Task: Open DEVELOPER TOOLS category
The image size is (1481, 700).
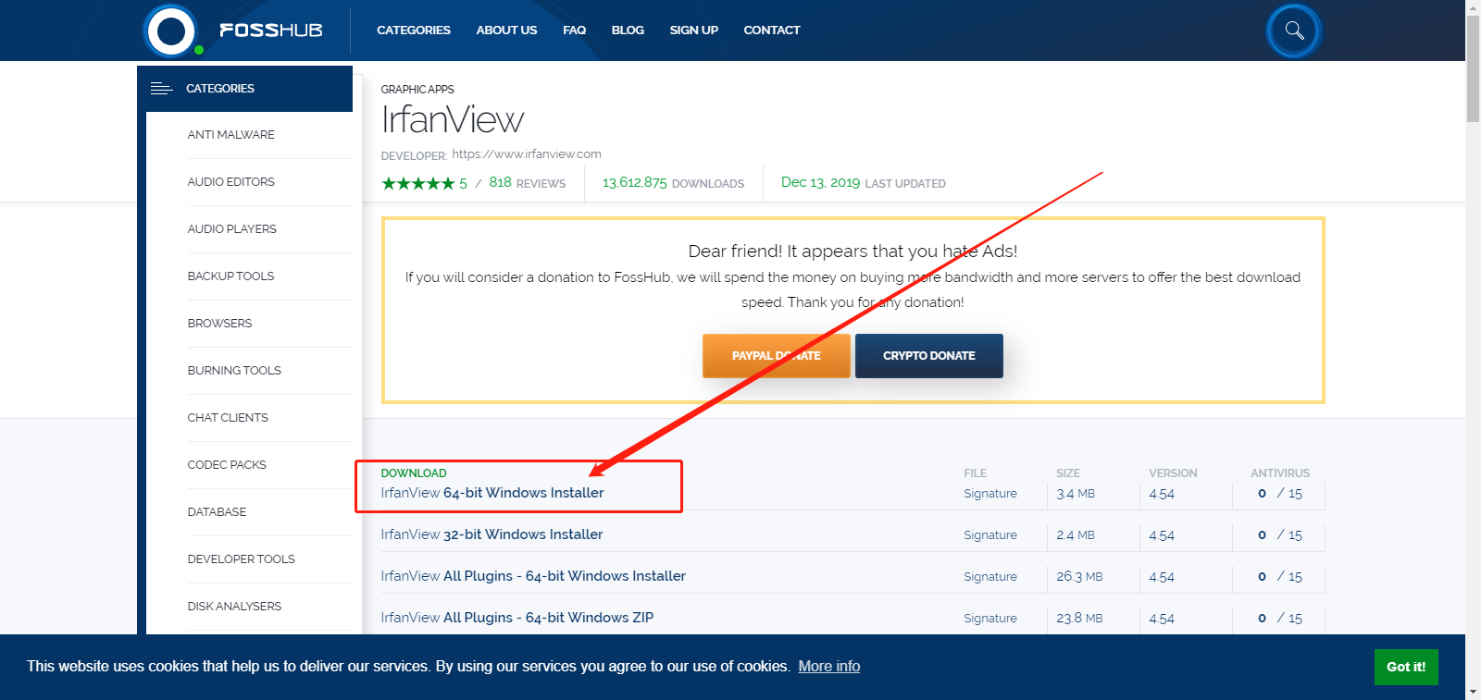Action: pos(242,559)
